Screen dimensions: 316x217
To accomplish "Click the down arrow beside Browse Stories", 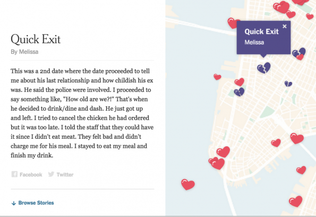I will [x=14, y=203].
